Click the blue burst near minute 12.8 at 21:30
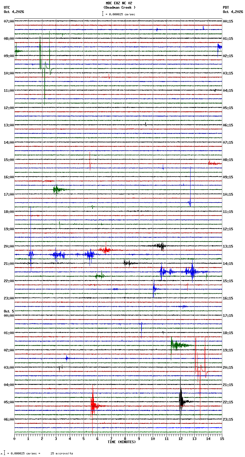 (192, 271)
